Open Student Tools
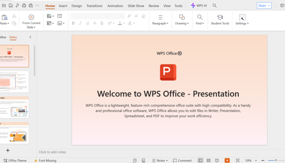 220,20
